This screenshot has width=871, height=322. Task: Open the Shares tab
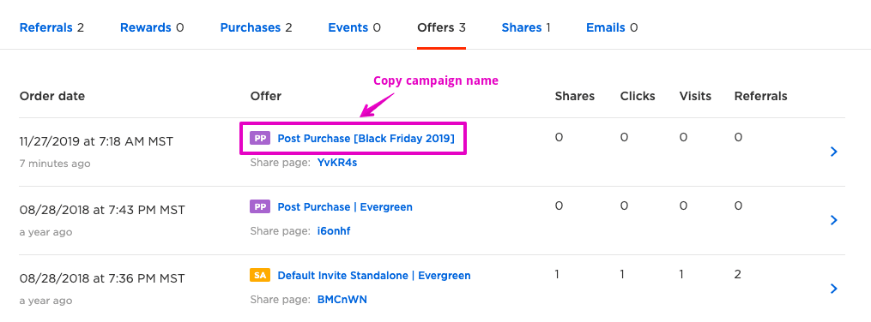[x=526, y=27]
